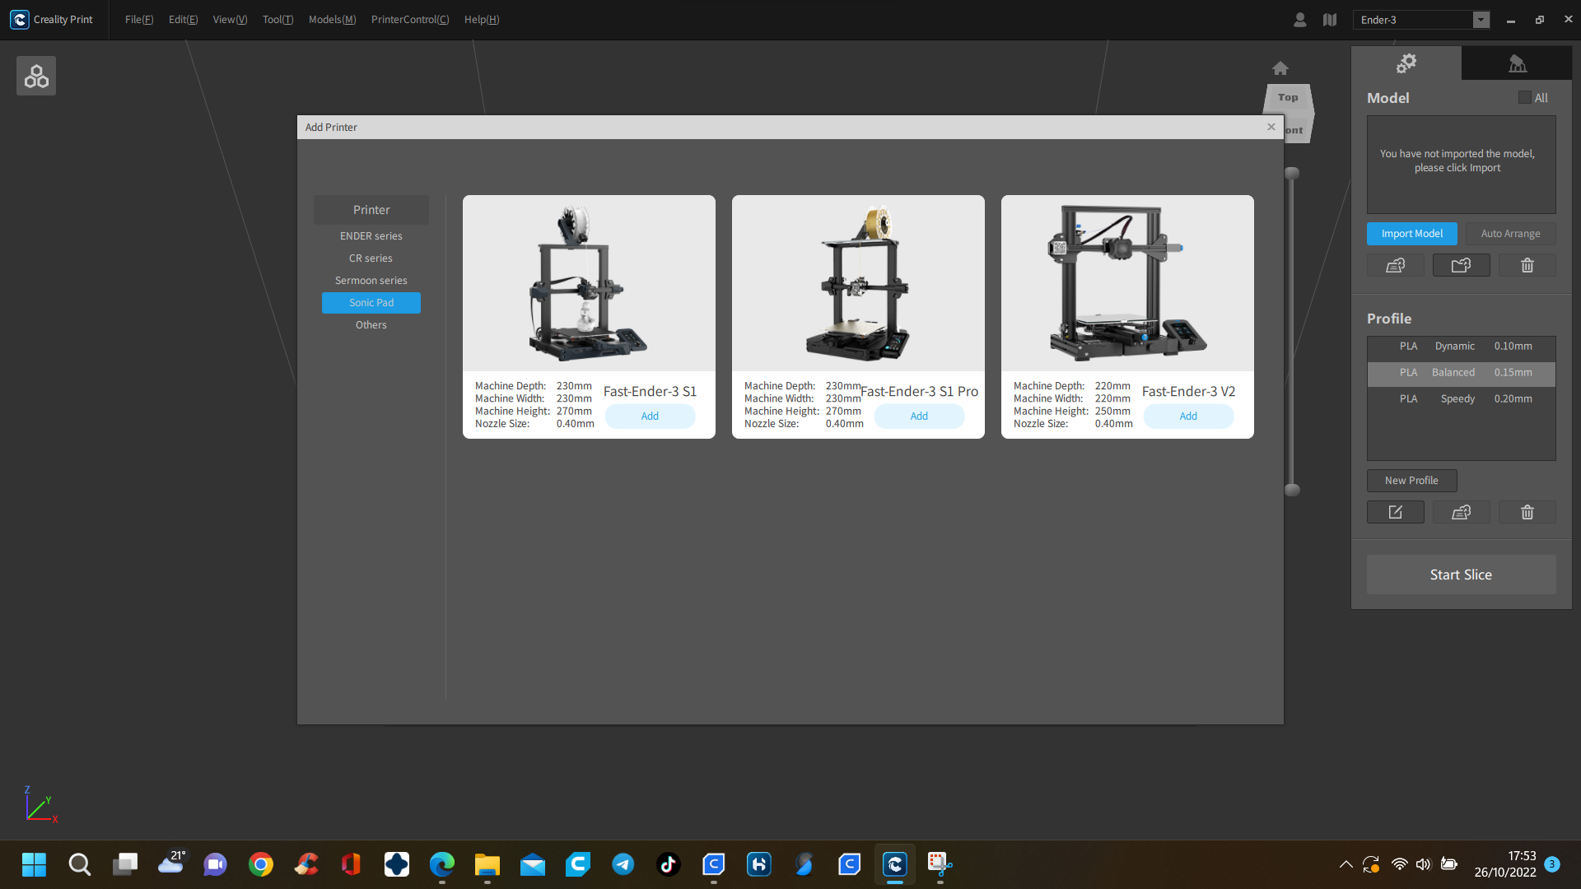Switch to the printer preview tab icon
The height and width of the screenshot is (889, 1581).
1517,63
